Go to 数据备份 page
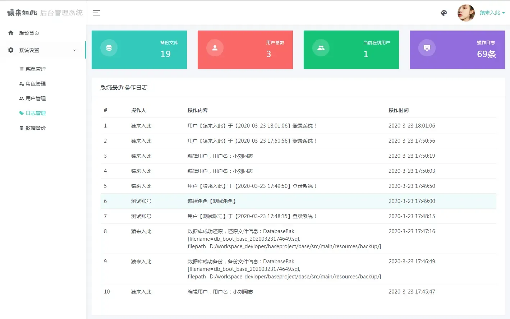Image resolution: width=510 pixels, height=319 pixels. (37, 128)
